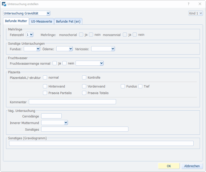206x172 pixels.
Task: Toggle the Kontrolle checkbox
Action: pyautogui.click(x=84, y=77)
